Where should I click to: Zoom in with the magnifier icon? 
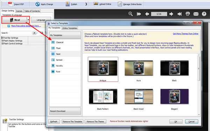[x=131, y=14]
